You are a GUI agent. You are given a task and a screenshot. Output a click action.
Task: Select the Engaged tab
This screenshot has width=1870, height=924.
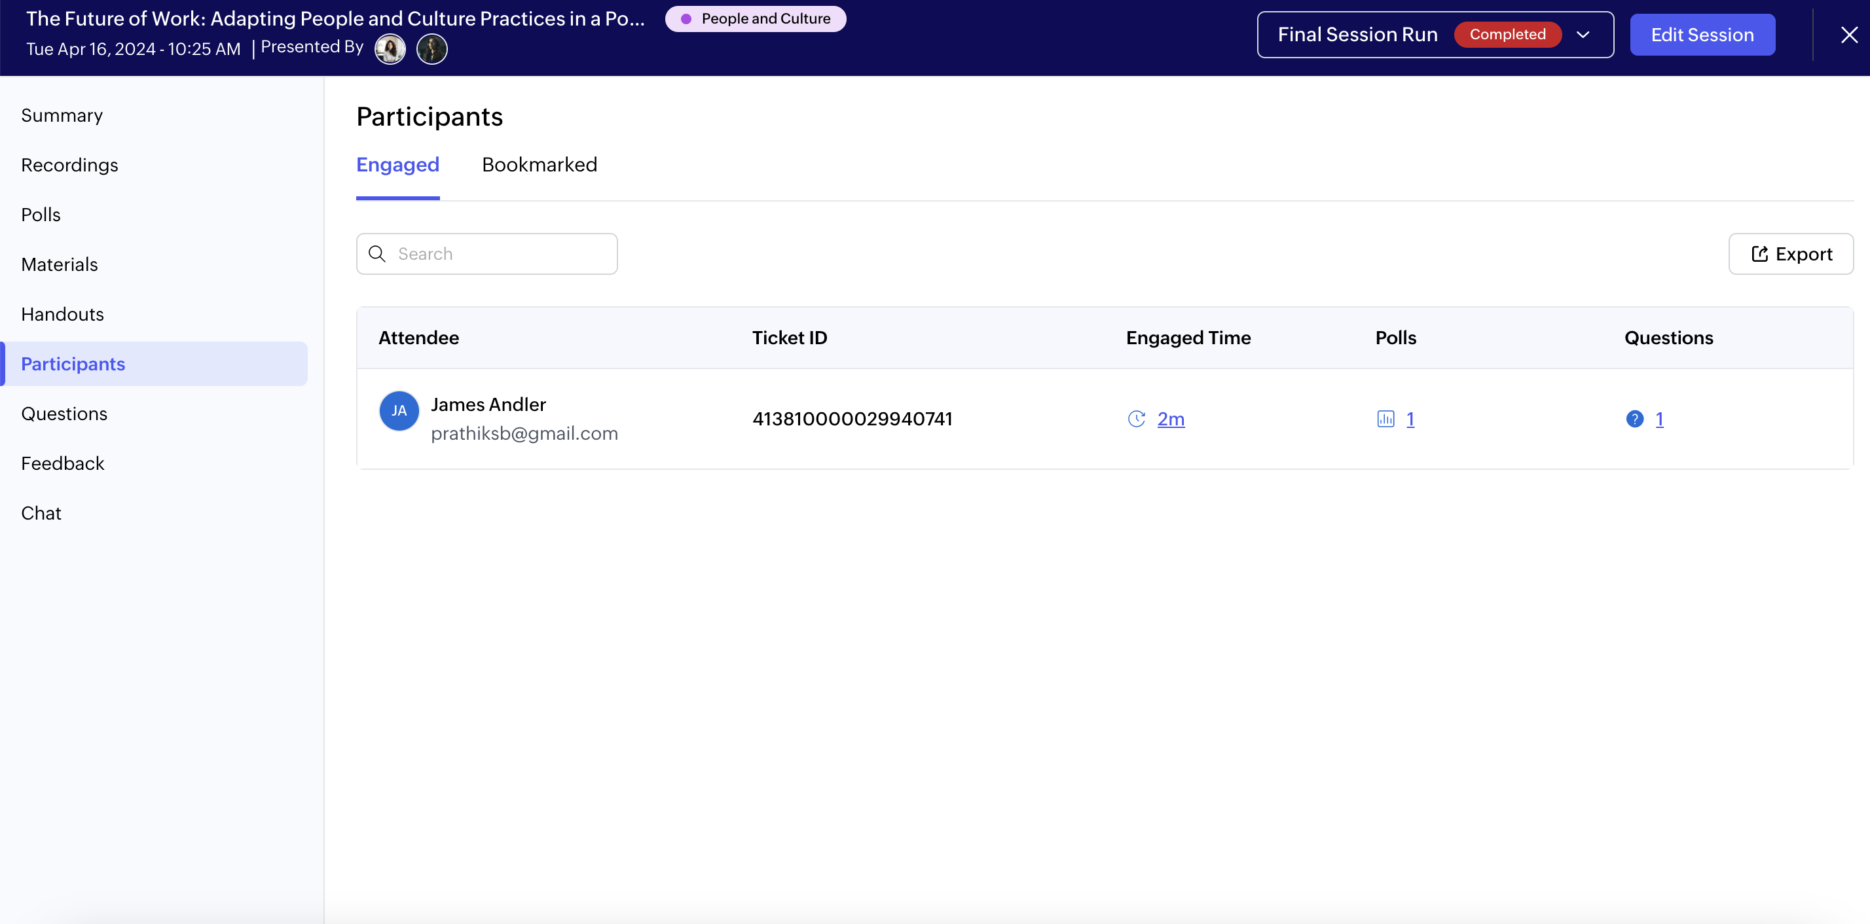397,165
